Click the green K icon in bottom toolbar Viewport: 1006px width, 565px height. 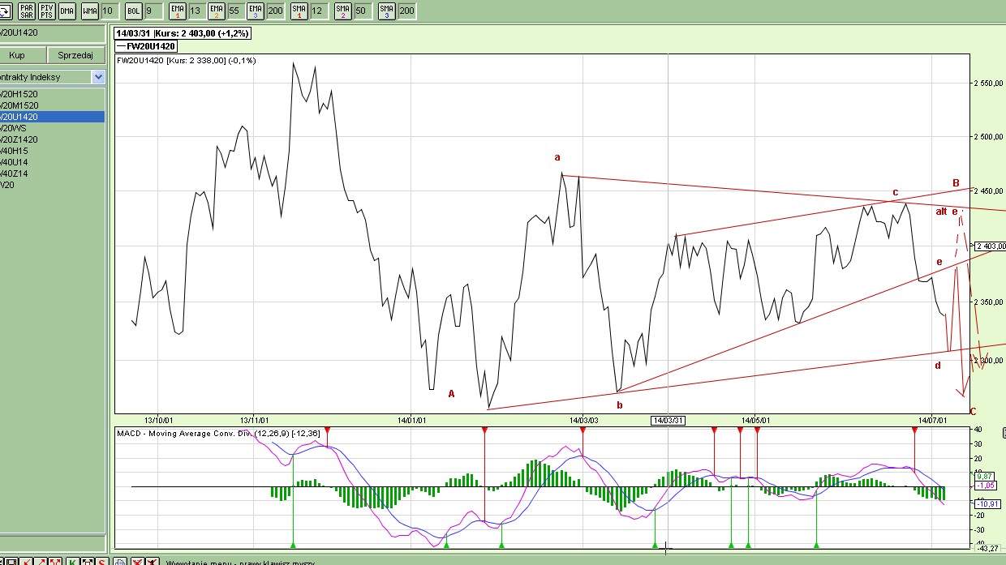(72, 561)
